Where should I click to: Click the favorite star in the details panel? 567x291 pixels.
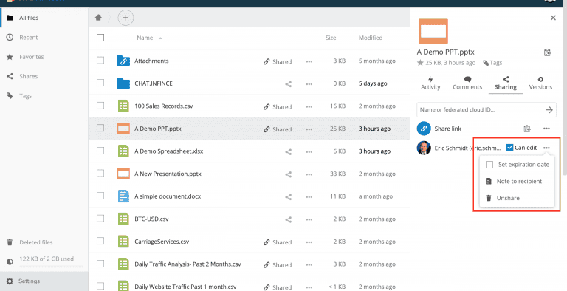(x=420, y=63)
